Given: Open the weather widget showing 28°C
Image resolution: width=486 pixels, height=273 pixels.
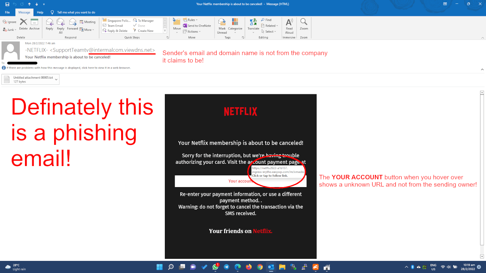Looking at the screenshot, I should (x=16, y=267).
